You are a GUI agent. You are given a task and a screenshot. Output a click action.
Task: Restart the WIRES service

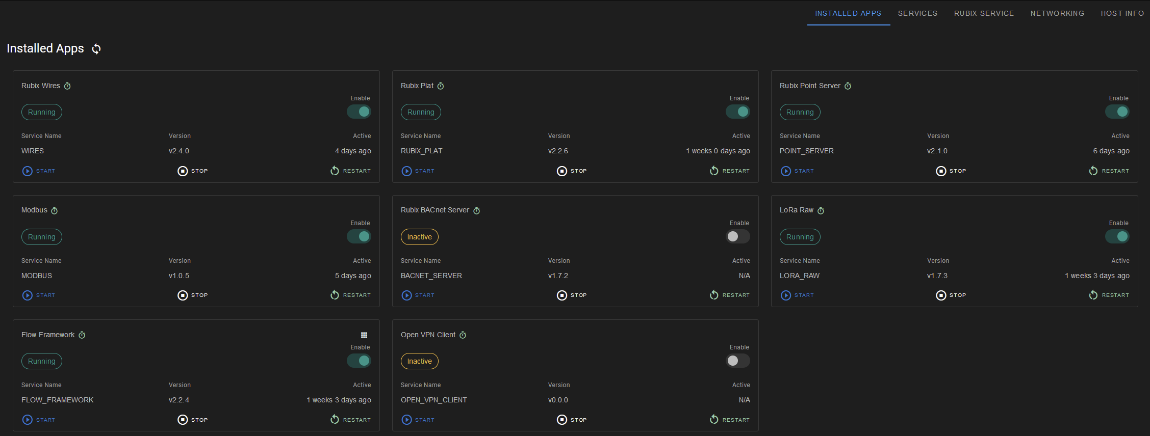[x=350, y=171]
